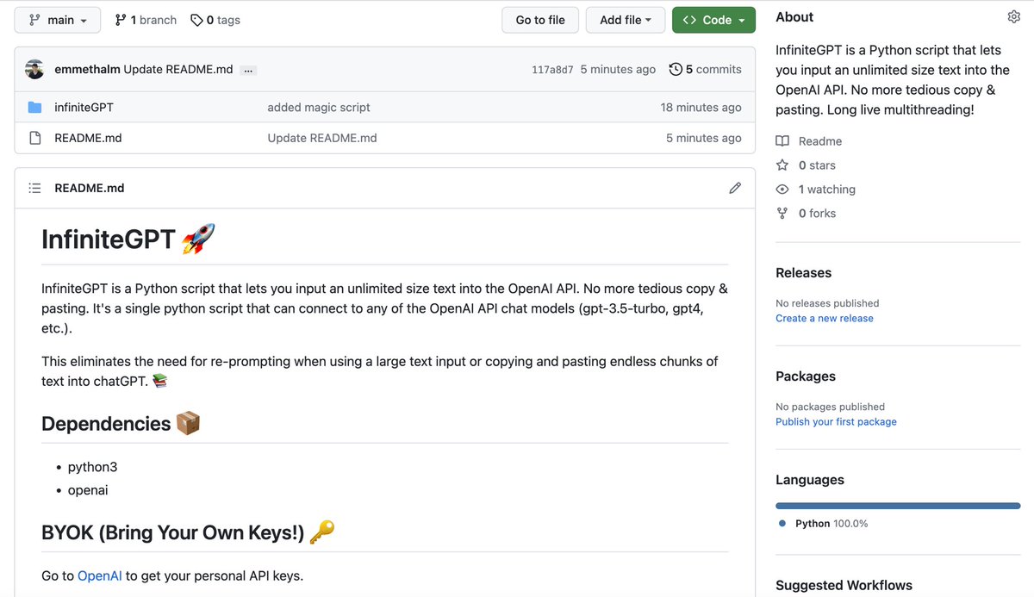Click the Dependencies heading in README

pos(121,424)
